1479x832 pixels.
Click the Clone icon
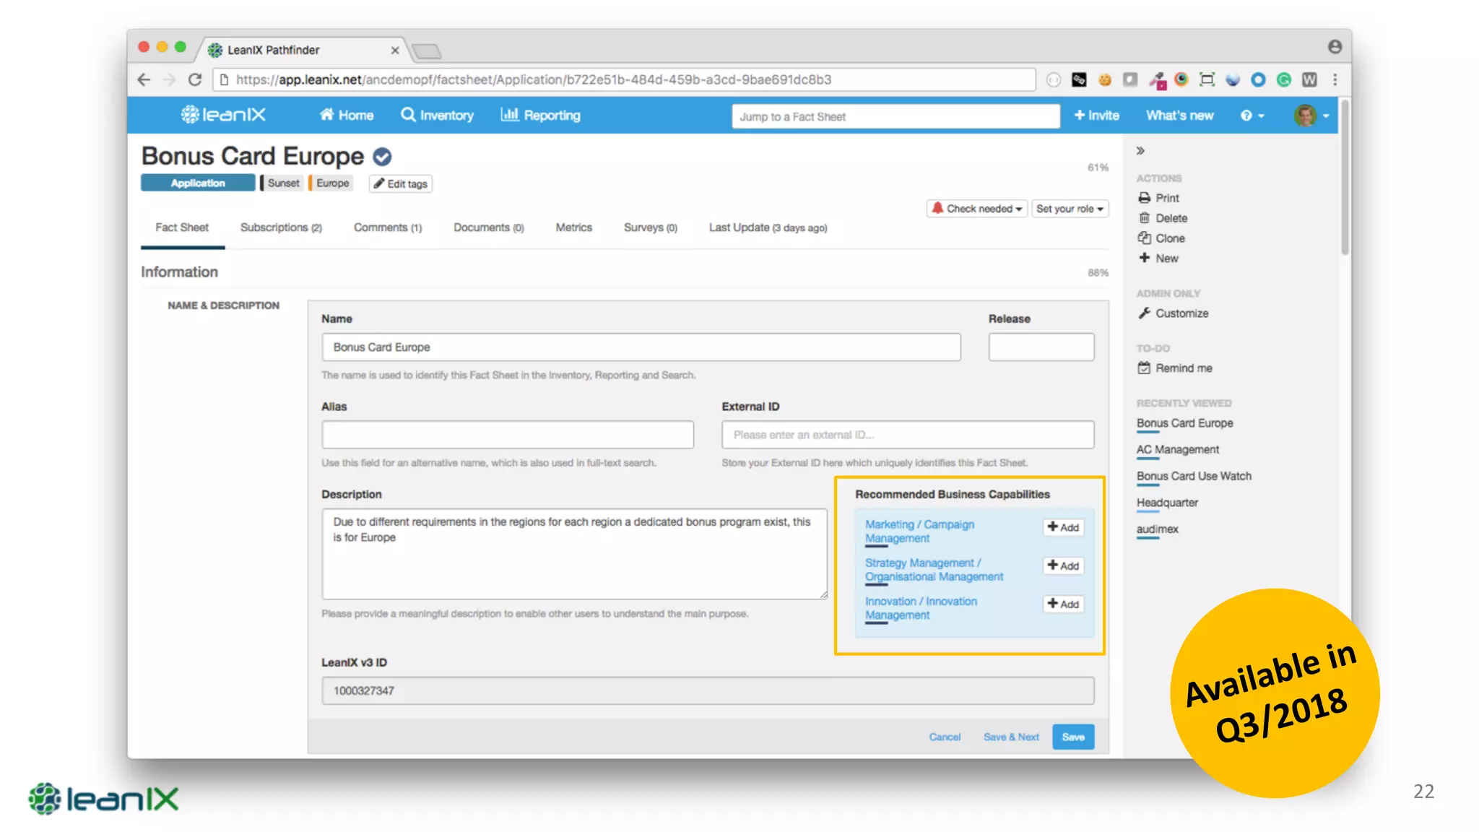coord(1144,238)
